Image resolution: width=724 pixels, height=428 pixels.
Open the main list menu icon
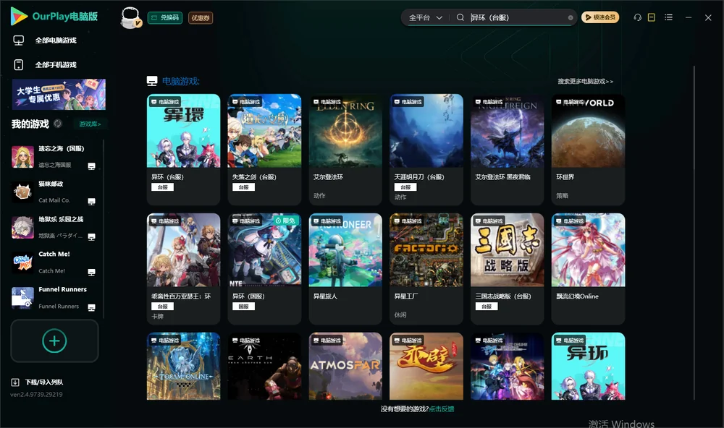(668, 17)
